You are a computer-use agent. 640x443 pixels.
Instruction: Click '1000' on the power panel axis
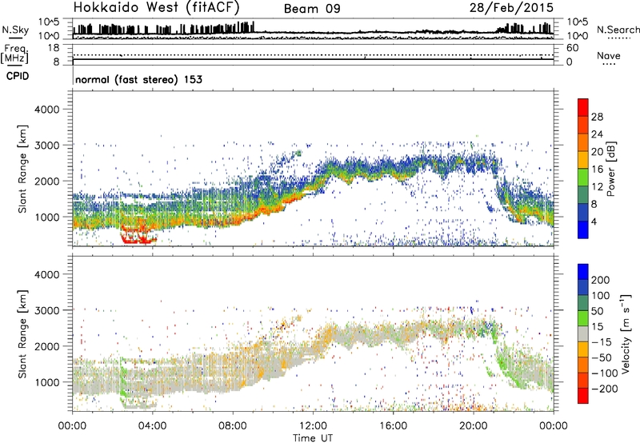click(47, 217)
